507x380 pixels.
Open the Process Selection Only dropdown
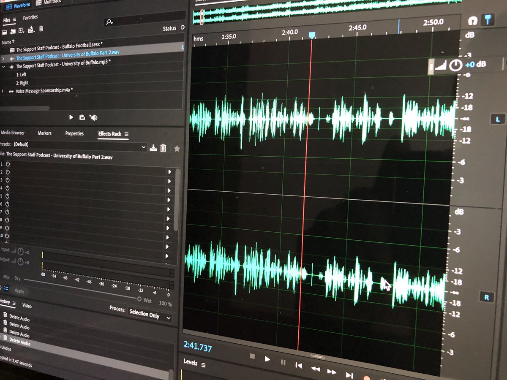150,315
